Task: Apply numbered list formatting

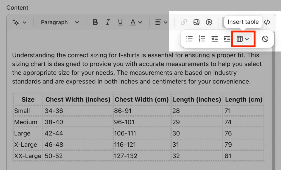Action: click(x=202, y=39)
